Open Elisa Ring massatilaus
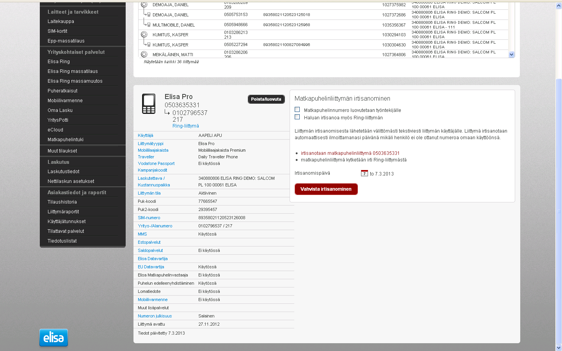Image resolution: width=562 pixels, height=351 pixels. [x=73, y=71]
